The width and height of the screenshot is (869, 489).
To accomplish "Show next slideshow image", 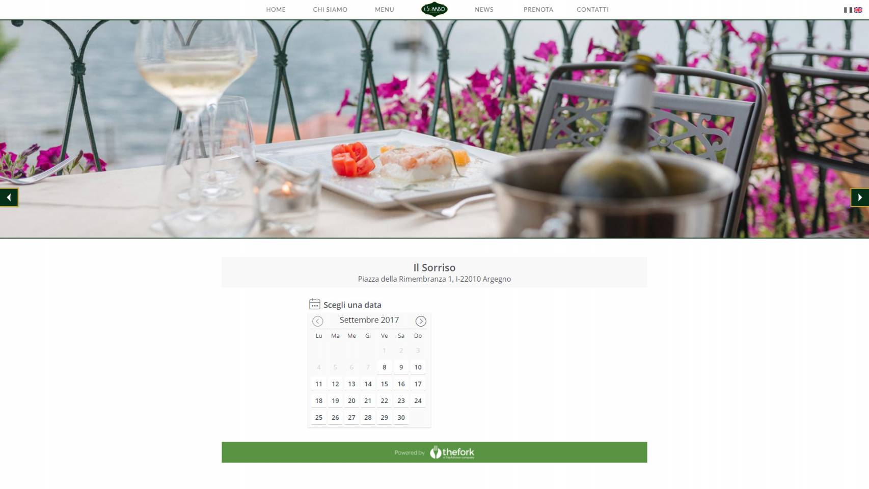I will pyautogui.click(x=860, y=198).
